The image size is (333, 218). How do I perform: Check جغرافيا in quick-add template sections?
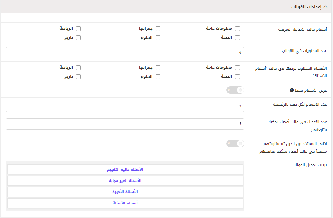click(x=158, y=29)
